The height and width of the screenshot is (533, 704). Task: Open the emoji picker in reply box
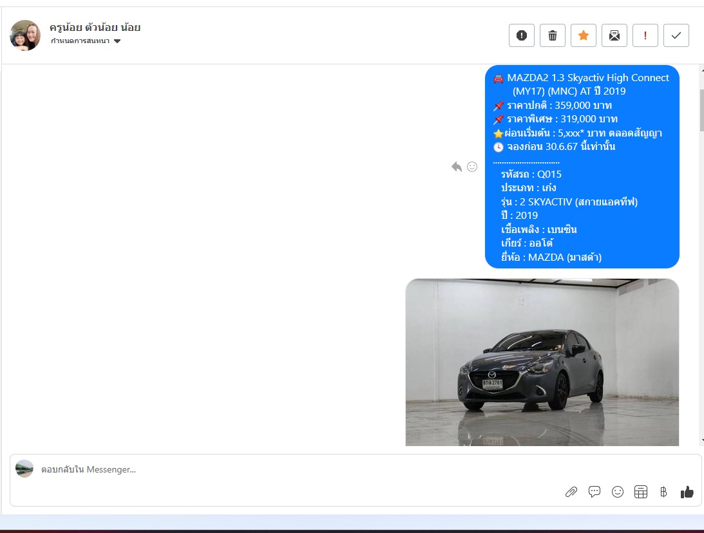[617, 492]
